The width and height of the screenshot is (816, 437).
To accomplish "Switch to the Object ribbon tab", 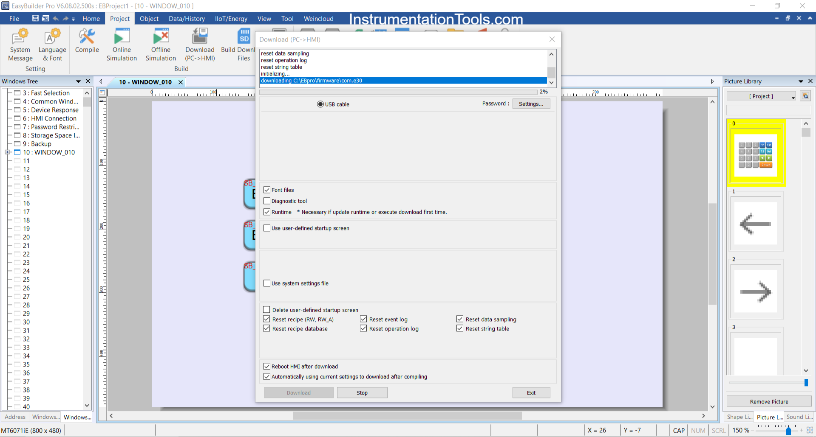I will coord(149,19).
